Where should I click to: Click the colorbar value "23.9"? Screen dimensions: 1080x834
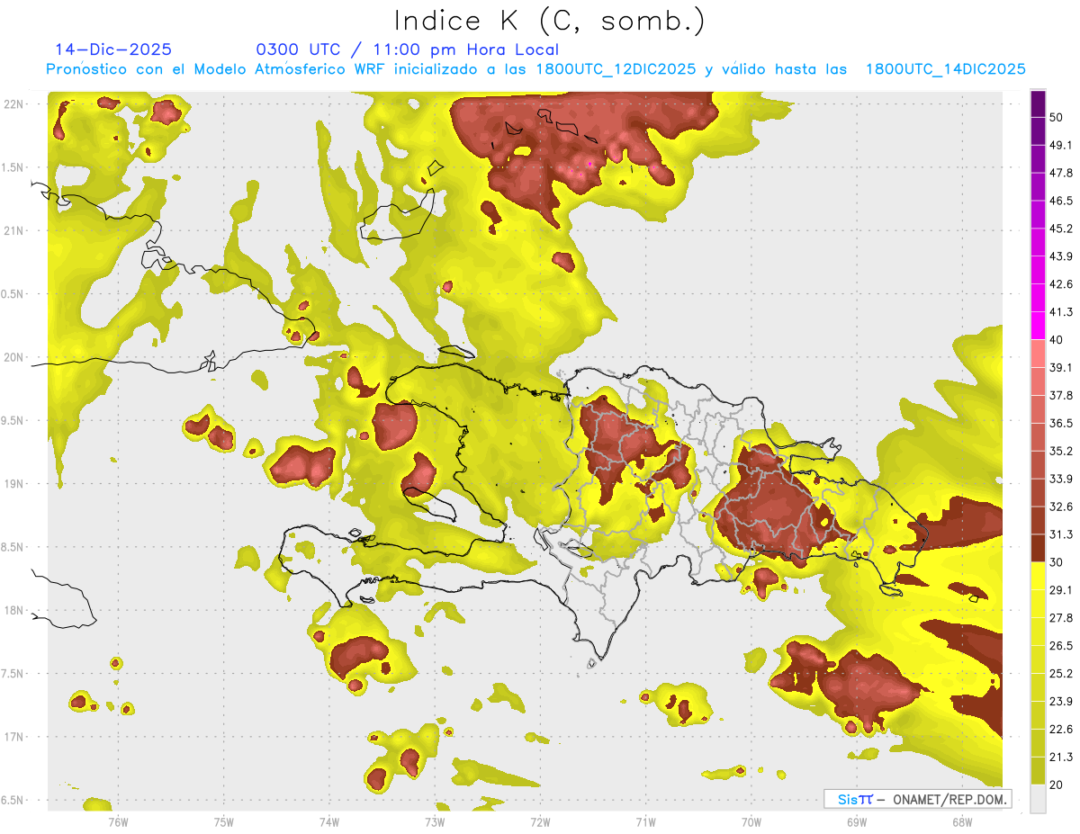(1061, 702)
